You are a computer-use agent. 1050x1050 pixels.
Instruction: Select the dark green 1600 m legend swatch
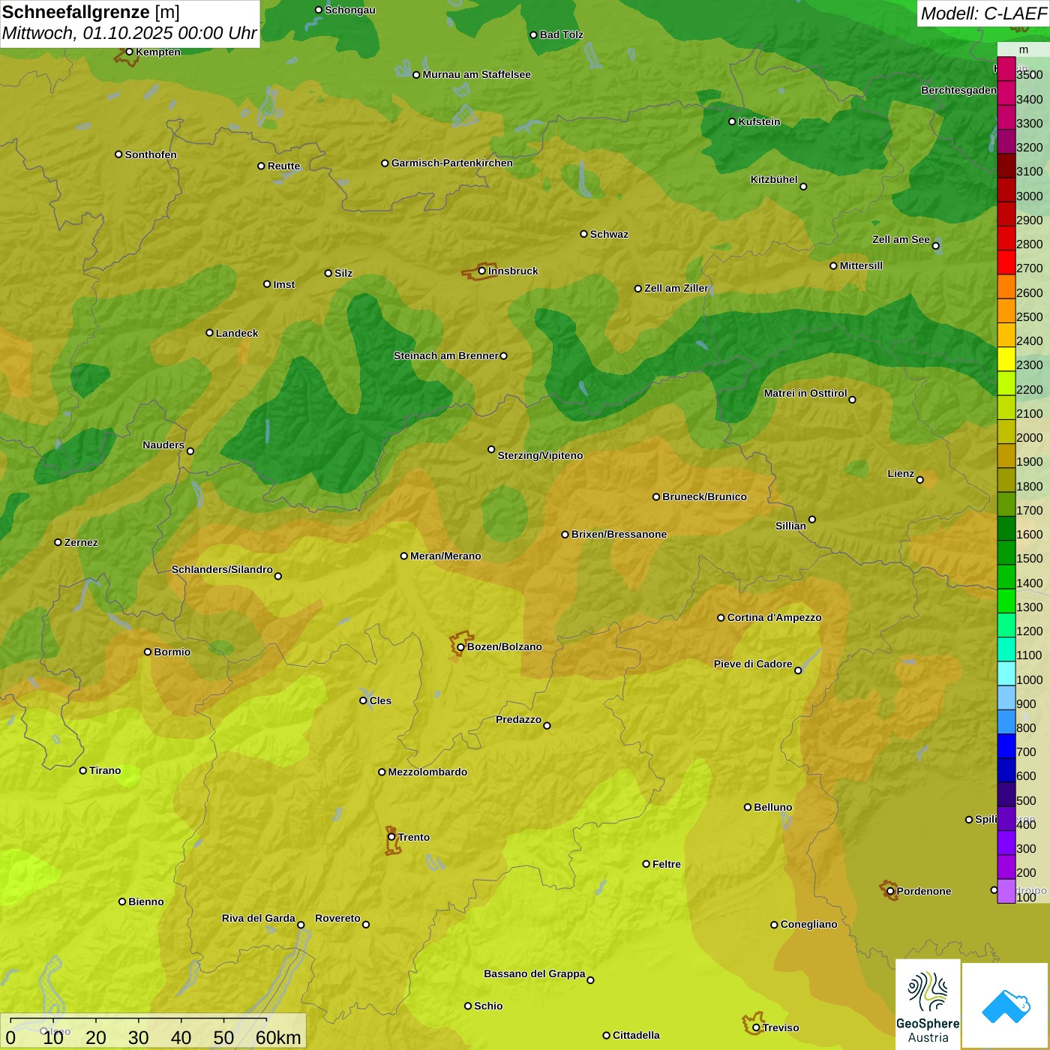[x=1006, y=529]
